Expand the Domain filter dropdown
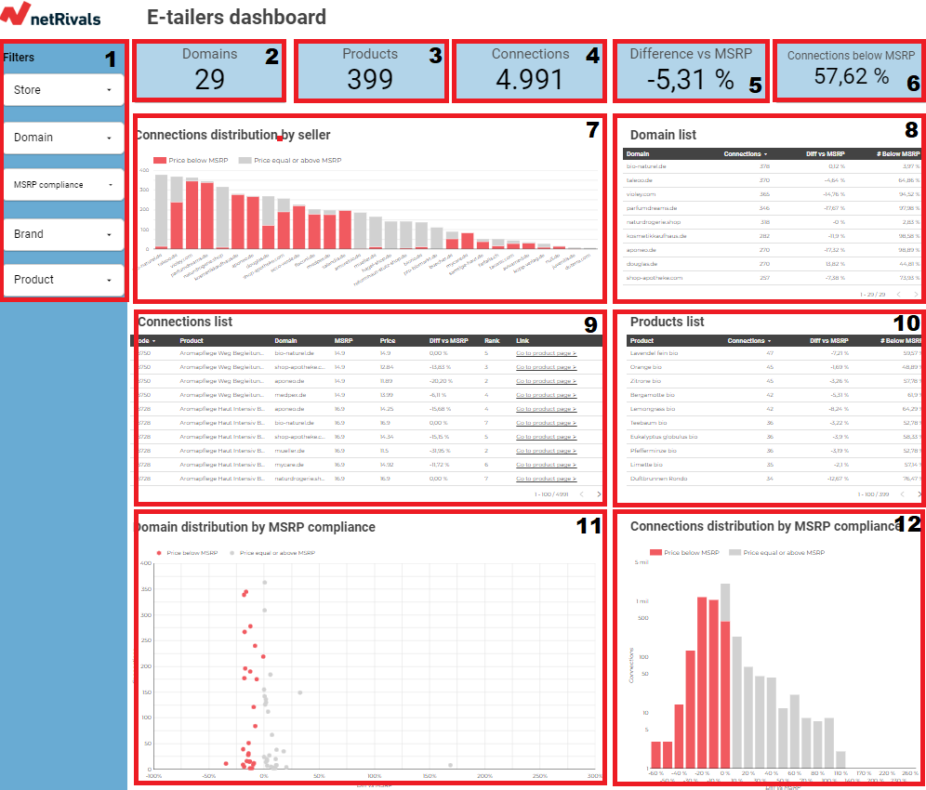 coord(63,138)
